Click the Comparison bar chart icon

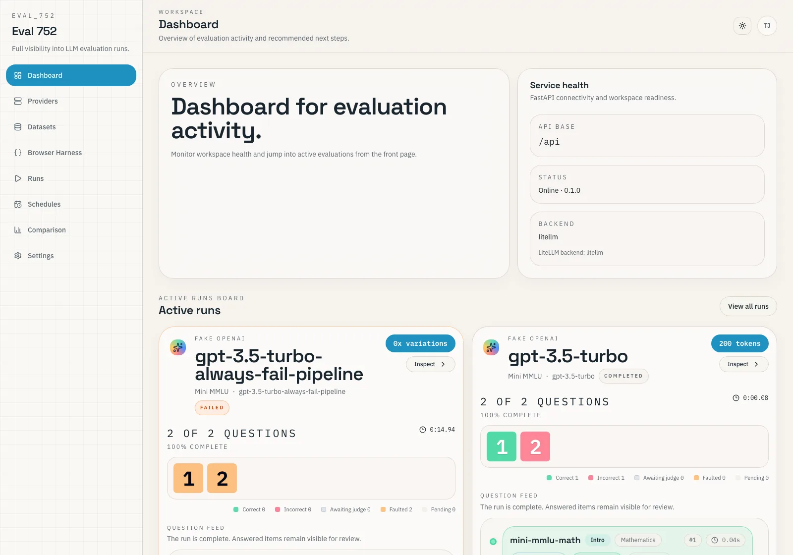18,230
